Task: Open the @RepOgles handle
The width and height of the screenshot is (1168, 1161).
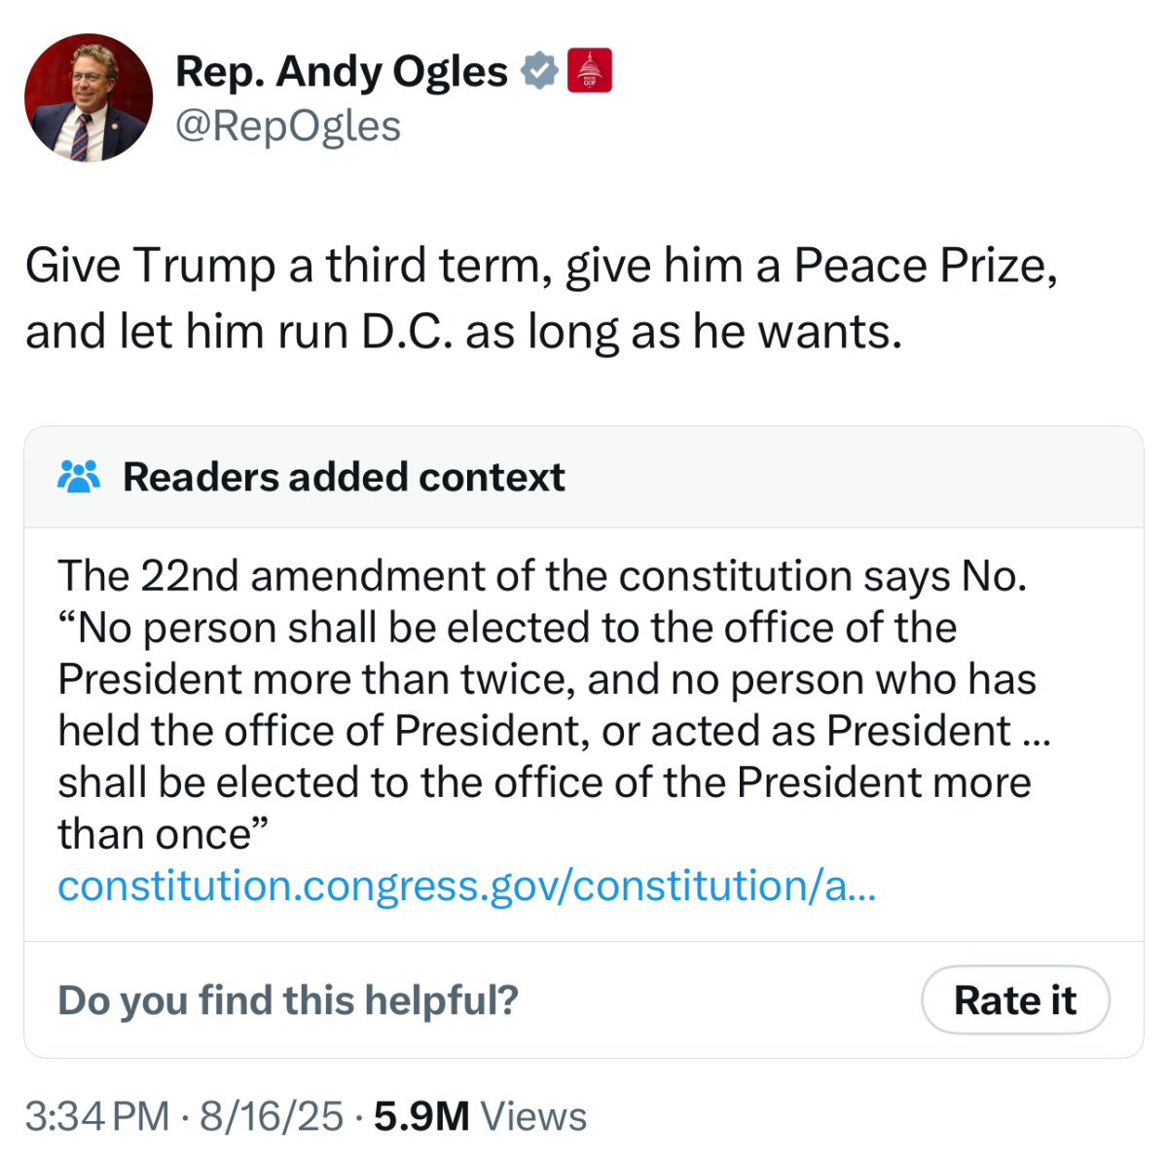Action: pyautogui.click(x=288, y=127)
